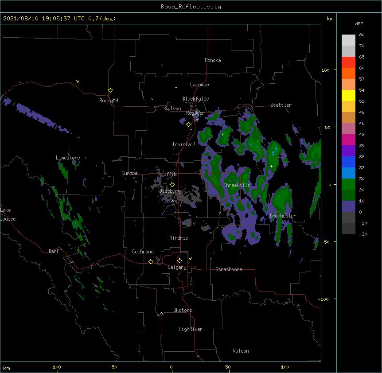Click the Sundre city label
382x373 pixels.
coord(129,173)
